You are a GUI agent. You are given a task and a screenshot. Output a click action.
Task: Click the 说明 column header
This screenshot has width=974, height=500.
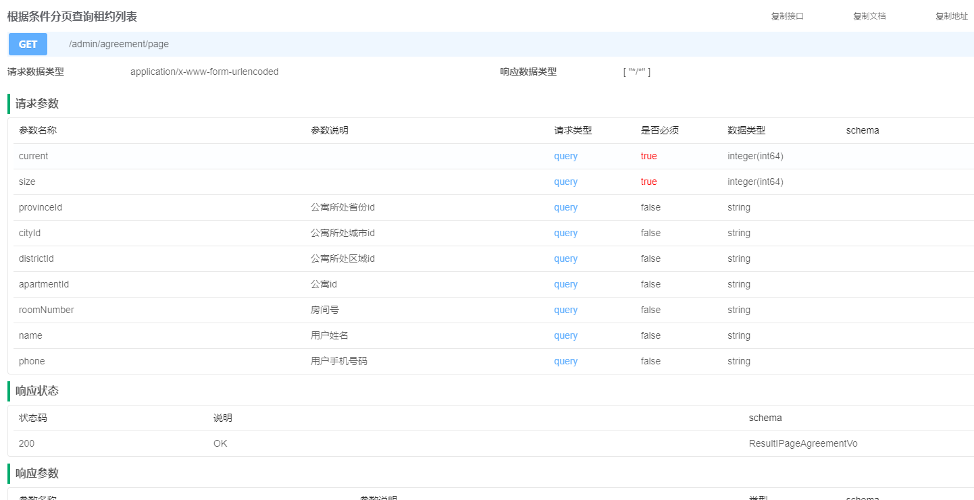tap(223, 418)
